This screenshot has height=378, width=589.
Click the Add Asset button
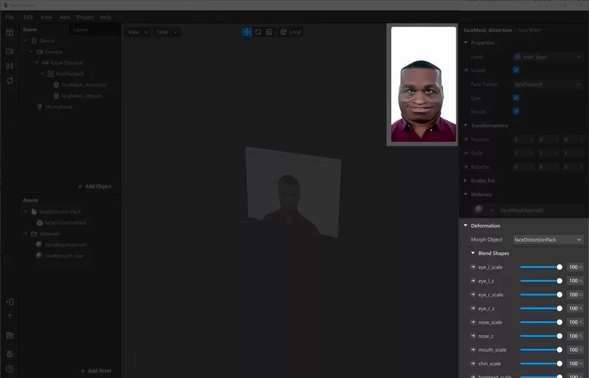(x=96, y=370)
